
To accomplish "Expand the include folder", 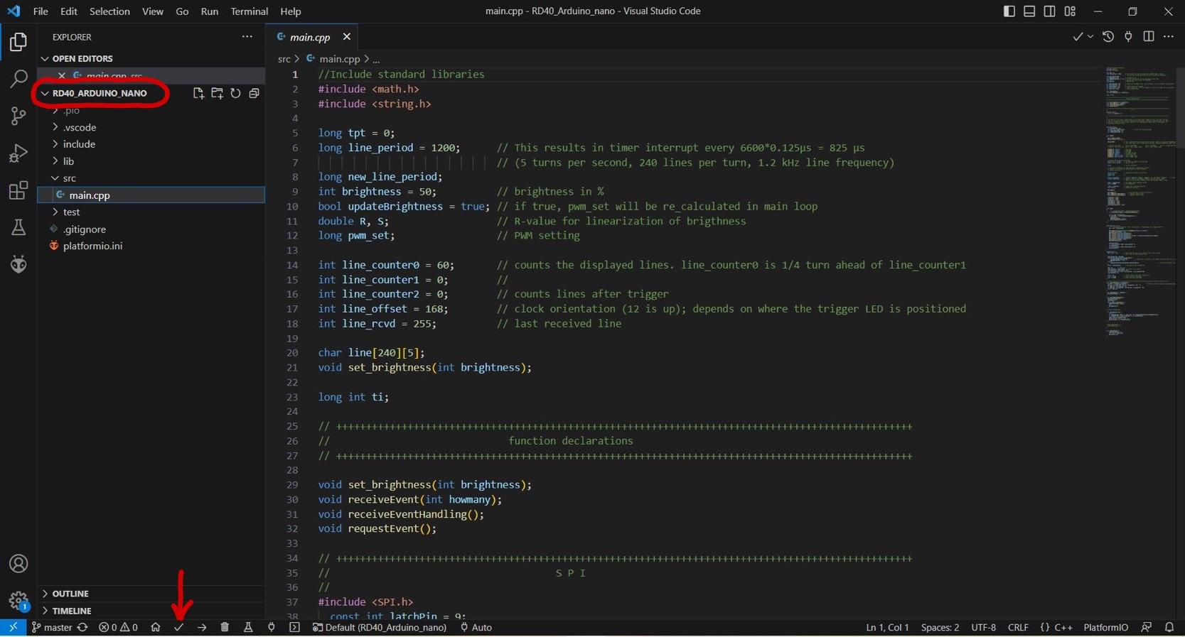I will coord(79,144).
